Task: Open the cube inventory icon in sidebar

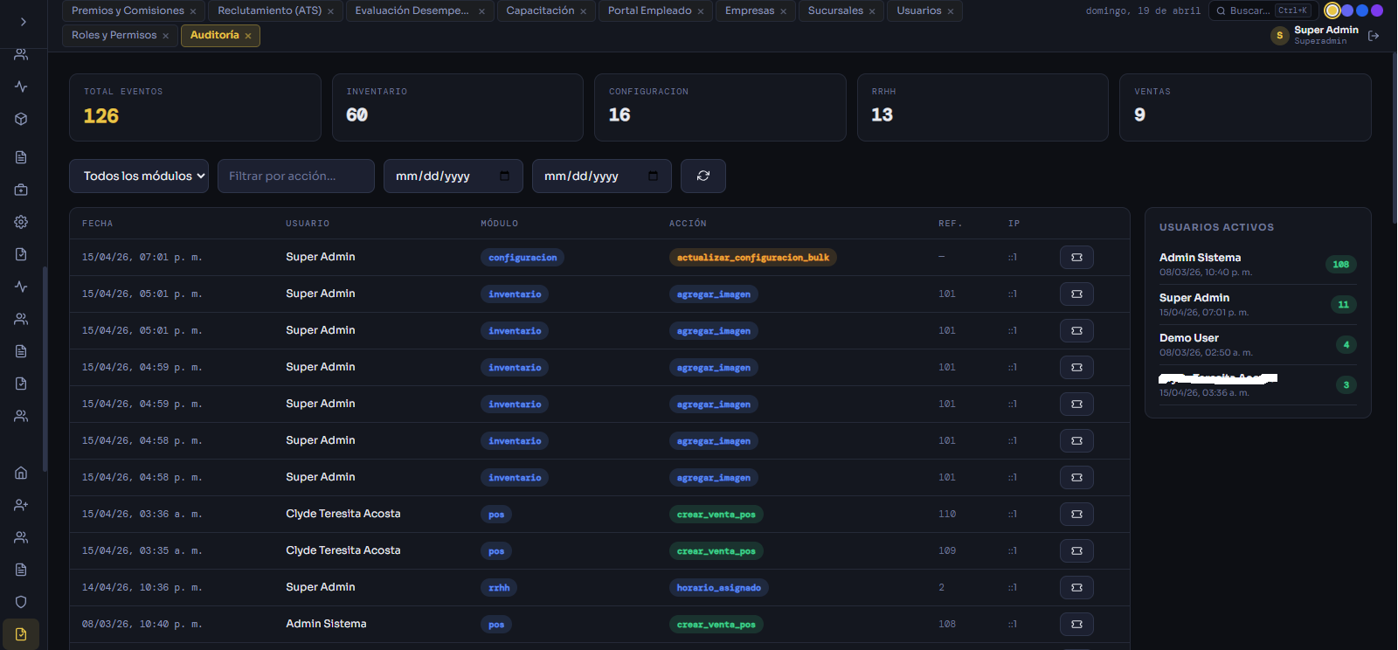Action: [x=21, y=119]
